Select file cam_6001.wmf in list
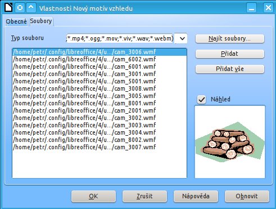Screen dimensions: 276x209 [99, 66]
